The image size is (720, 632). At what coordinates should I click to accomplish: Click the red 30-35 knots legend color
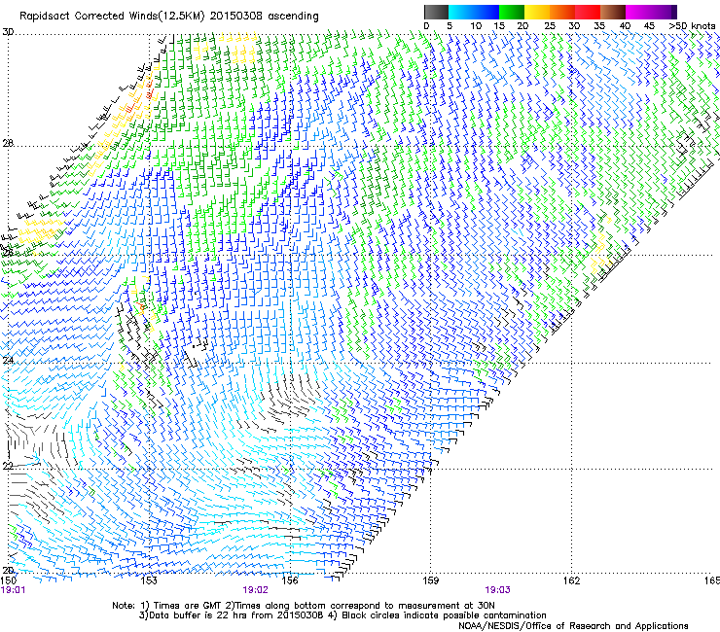[x=588, y=12]
